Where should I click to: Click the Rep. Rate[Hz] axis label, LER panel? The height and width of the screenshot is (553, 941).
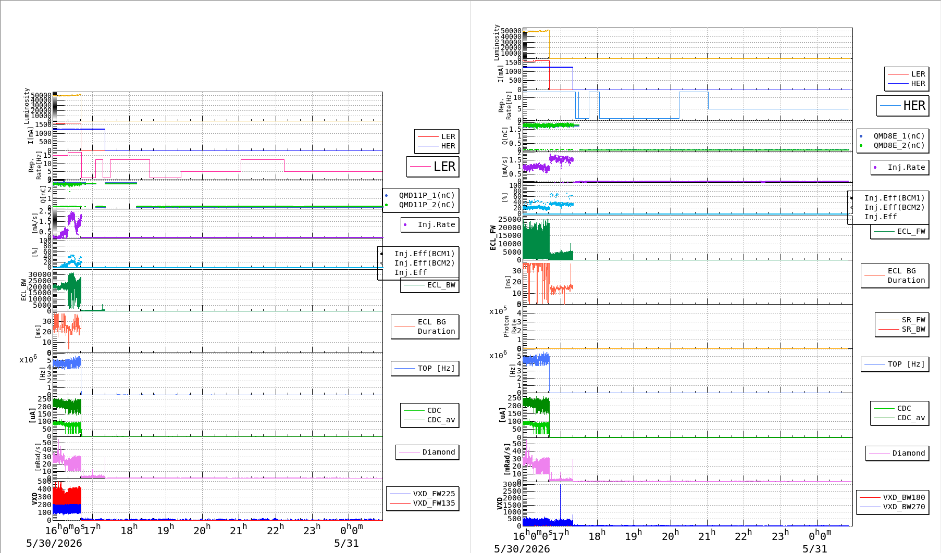(35, 165)
